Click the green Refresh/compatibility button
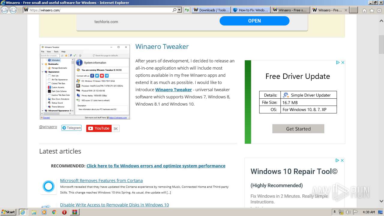 (187, 10)
